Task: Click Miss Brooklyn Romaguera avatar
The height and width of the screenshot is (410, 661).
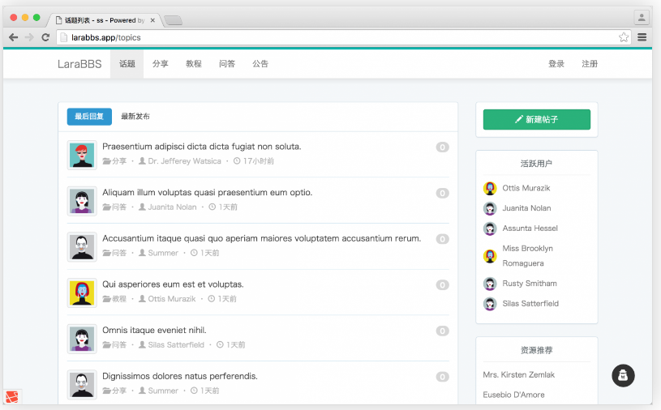Action: coord(490,256)
